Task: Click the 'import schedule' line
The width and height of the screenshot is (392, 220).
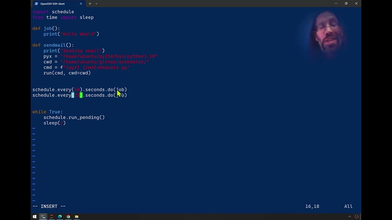Action: (53, 12)
